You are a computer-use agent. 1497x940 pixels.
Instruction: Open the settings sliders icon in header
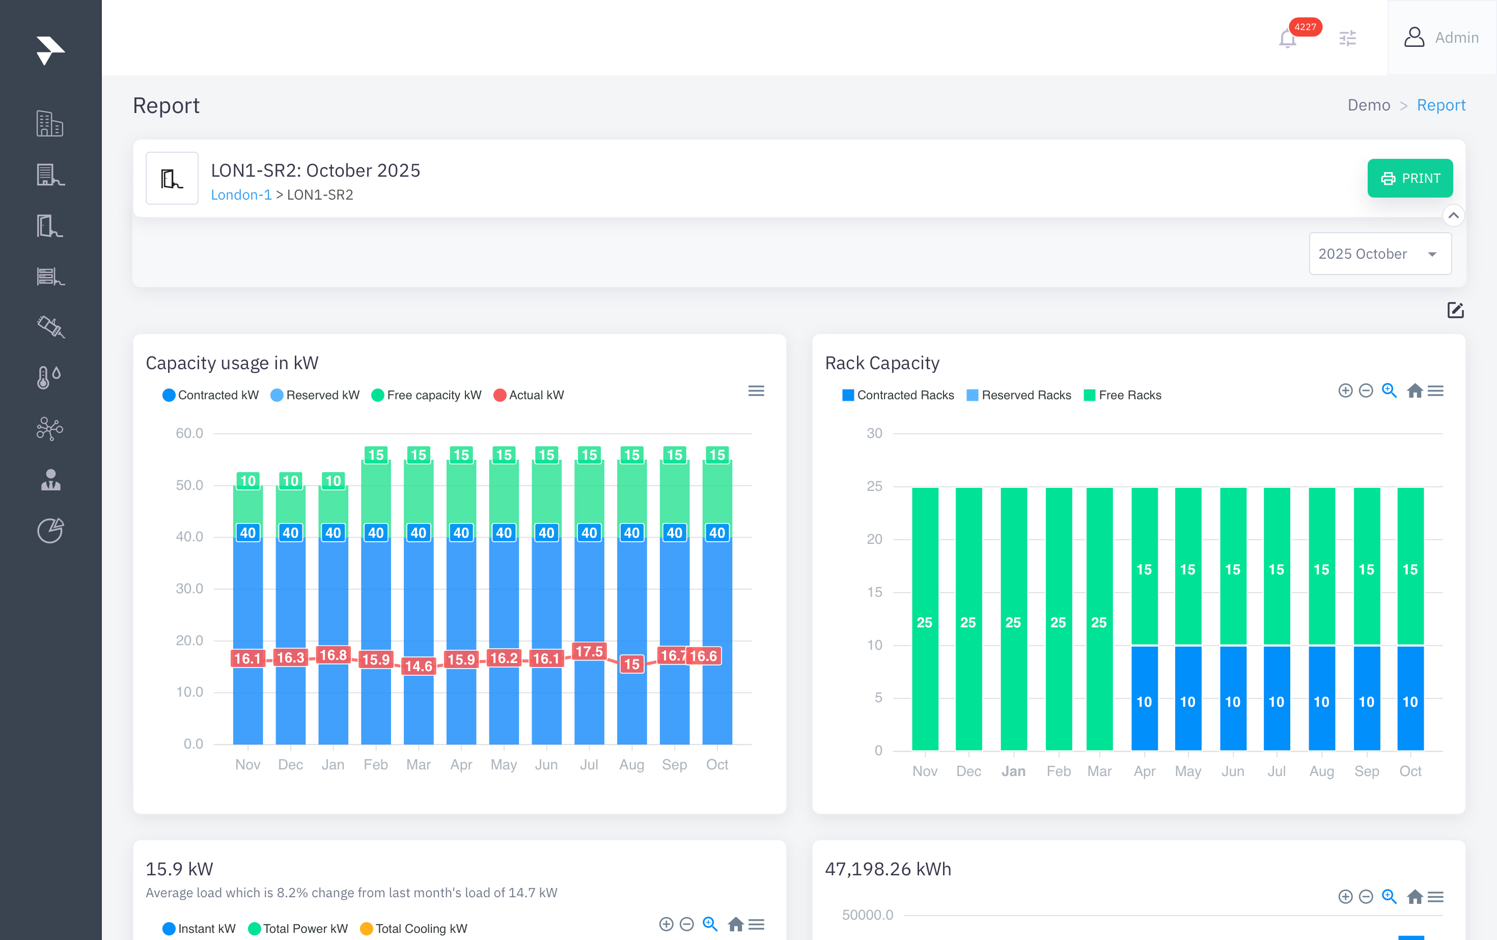(1347, 39)
